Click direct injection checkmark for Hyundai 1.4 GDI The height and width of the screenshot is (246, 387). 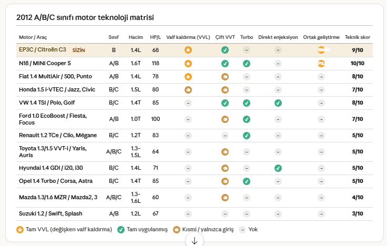[278, 168]
